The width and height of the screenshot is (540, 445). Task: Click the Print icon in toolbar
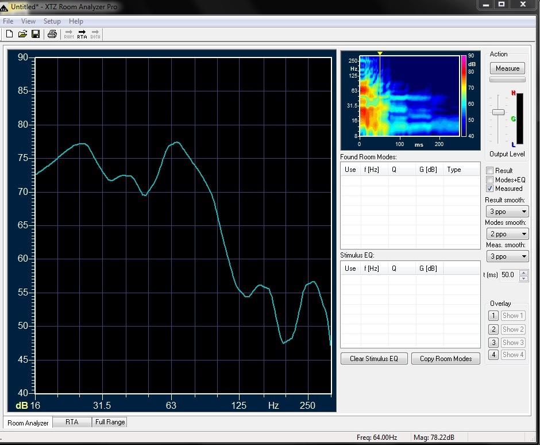[52, 34]
